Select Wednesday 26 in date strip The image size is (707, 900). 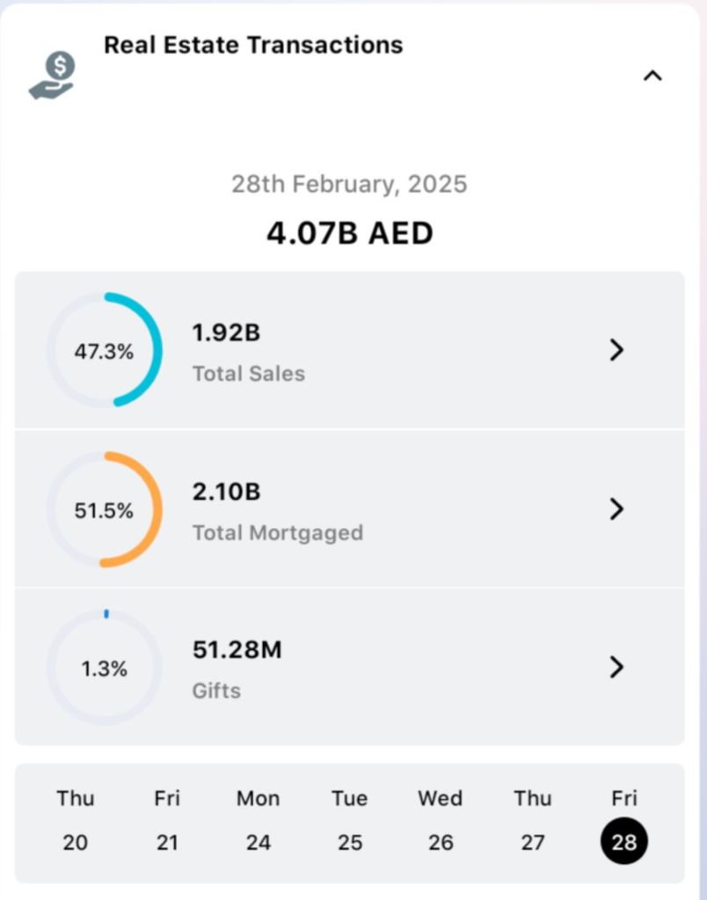pos(441,820)
